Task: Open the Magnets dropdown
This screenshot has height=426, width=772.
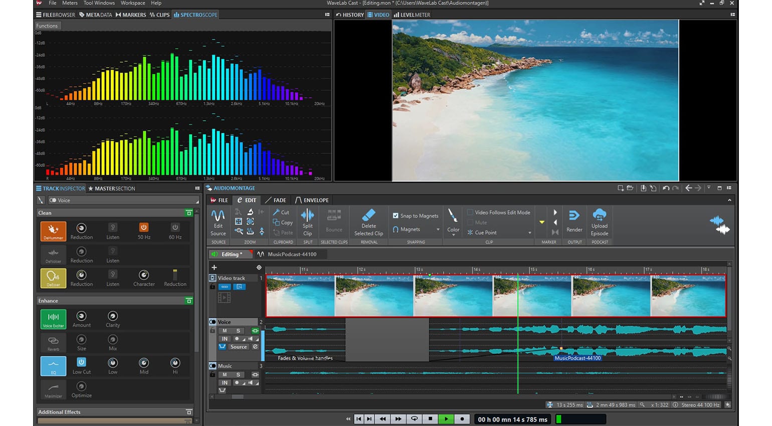Action: [x=438, y=230]
